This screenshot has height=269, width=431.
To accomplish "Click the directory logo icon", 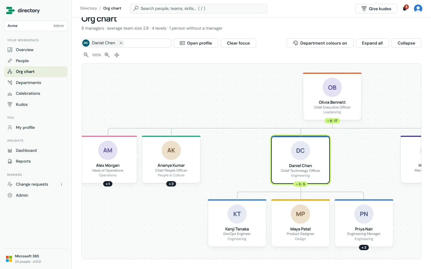I will (x=10, y=10).
